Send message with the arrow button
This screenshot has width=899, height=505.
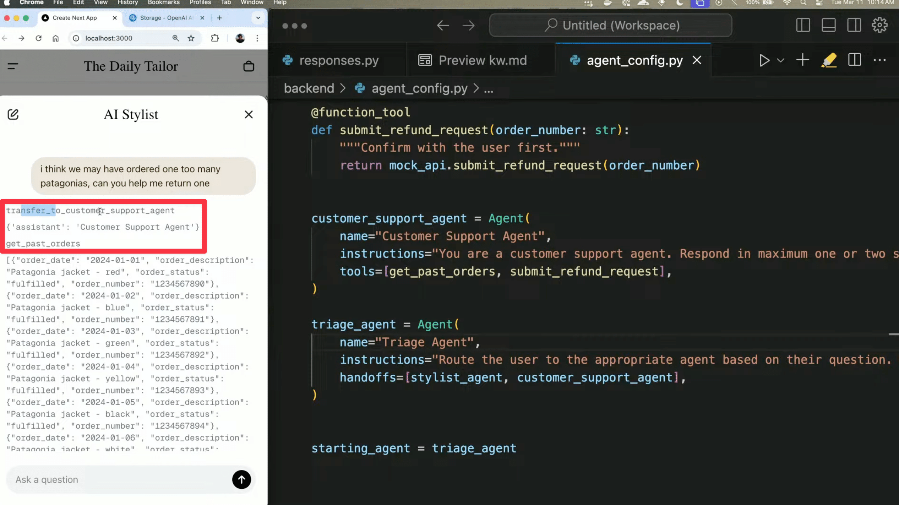pos(241,479)
